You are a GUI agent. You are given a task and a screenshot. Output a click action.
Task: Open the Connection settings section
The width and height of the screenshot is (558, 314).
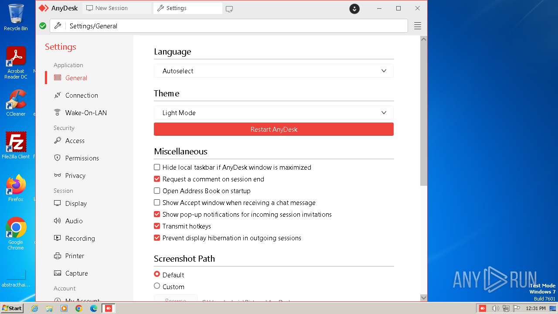82,96
